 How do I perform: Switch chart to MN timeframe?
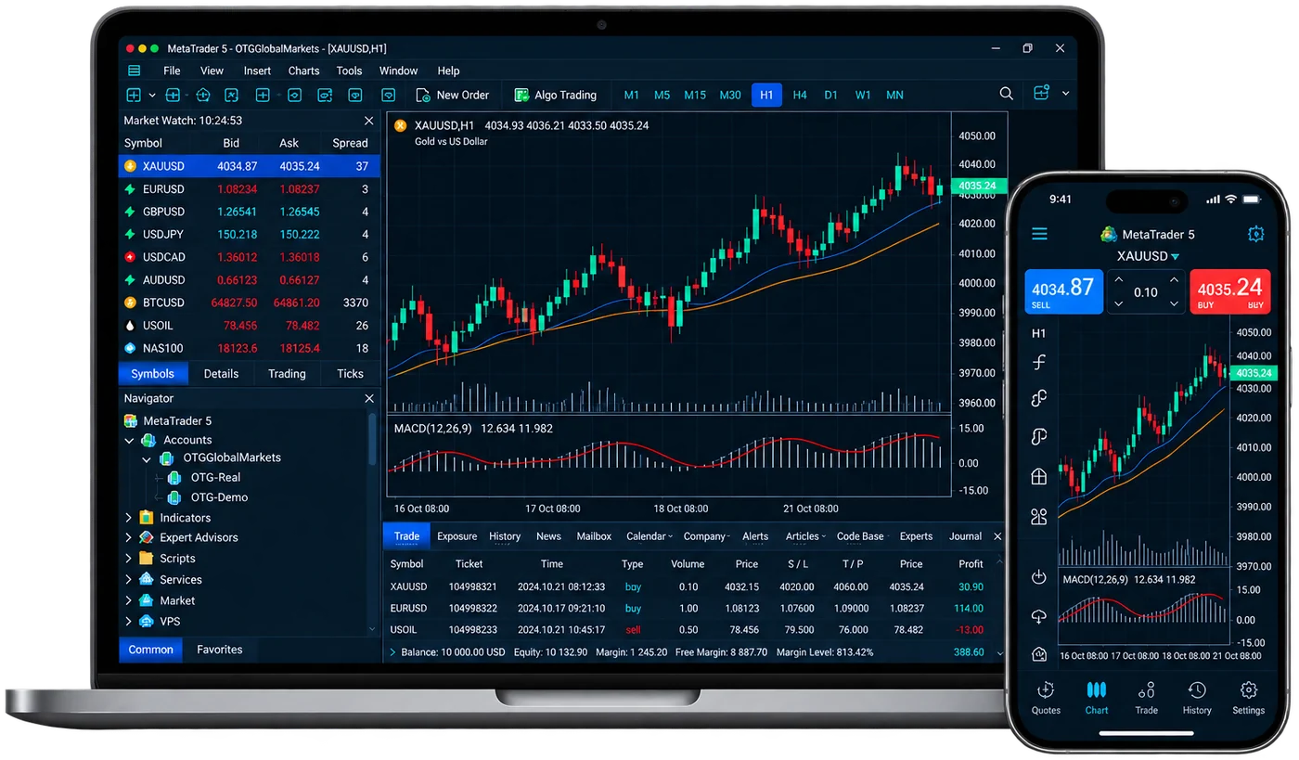tap(894, 95)
